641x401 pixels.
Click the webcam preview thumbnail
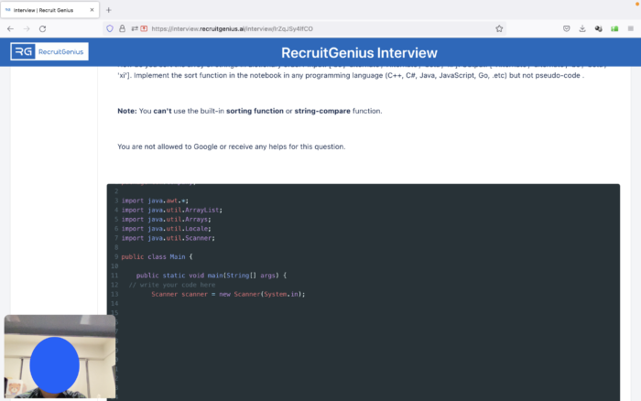point(60,356)
